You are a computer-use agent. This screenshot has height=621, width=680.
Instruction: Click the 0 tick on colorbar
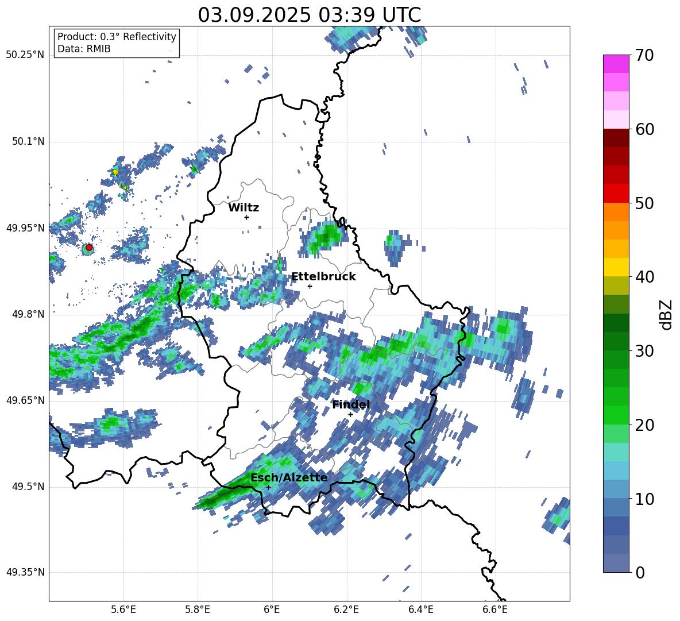click(640, 572)
